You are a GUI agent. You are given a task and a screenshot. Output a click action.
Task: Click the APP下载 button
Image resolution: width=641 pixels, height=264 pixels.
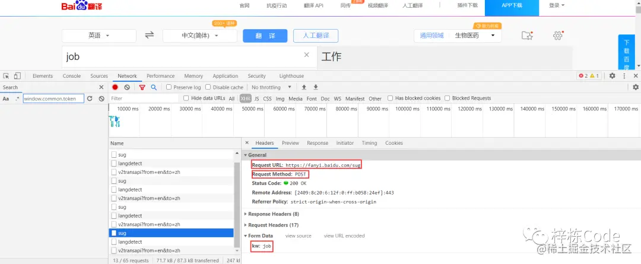pyautogui.click(x=512, y=8)
